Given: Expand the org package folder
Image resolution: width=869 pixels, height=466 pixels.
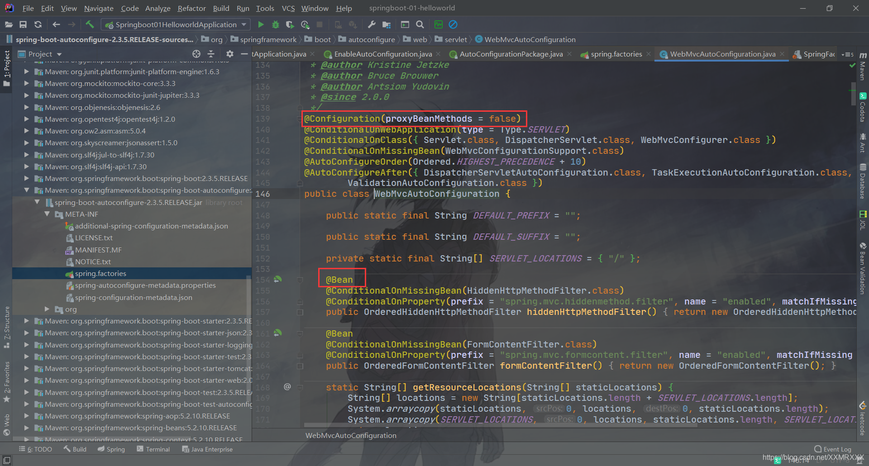Looking at the screenshot, I should [47, 309].
